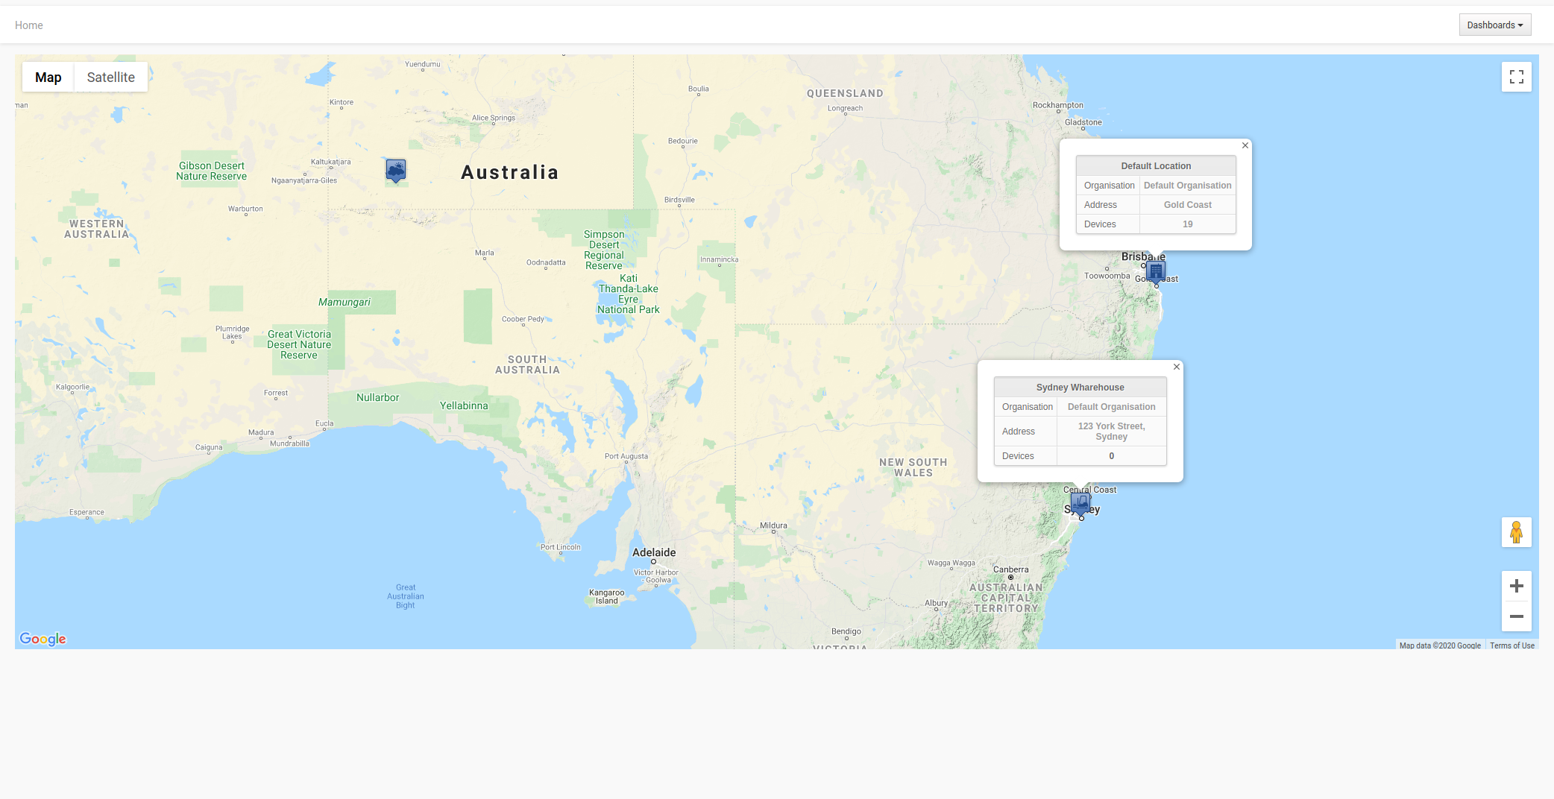Close the Sydney Wharehouse info popup
The width and height of the screenshot is (1554, 799).
tap(1176, 367)
